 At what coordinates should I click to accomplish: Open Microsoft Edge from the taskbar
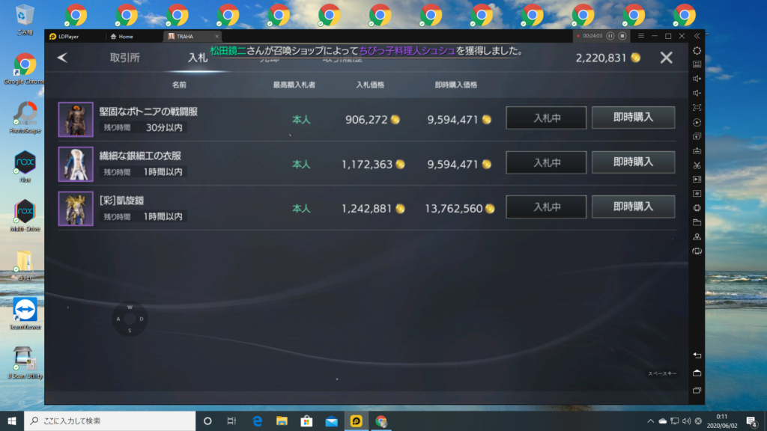(257, 421)
